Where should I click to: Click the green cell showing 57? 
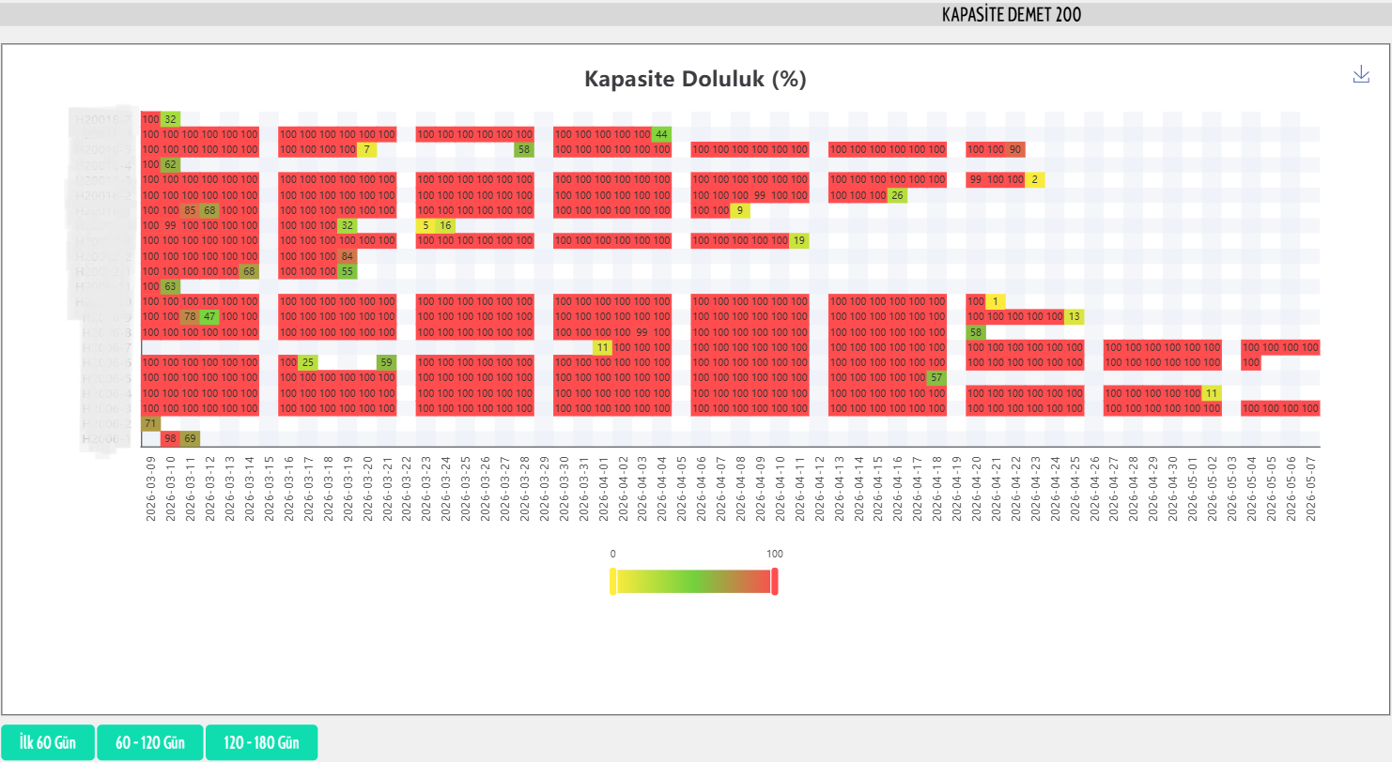click(936, 378)
